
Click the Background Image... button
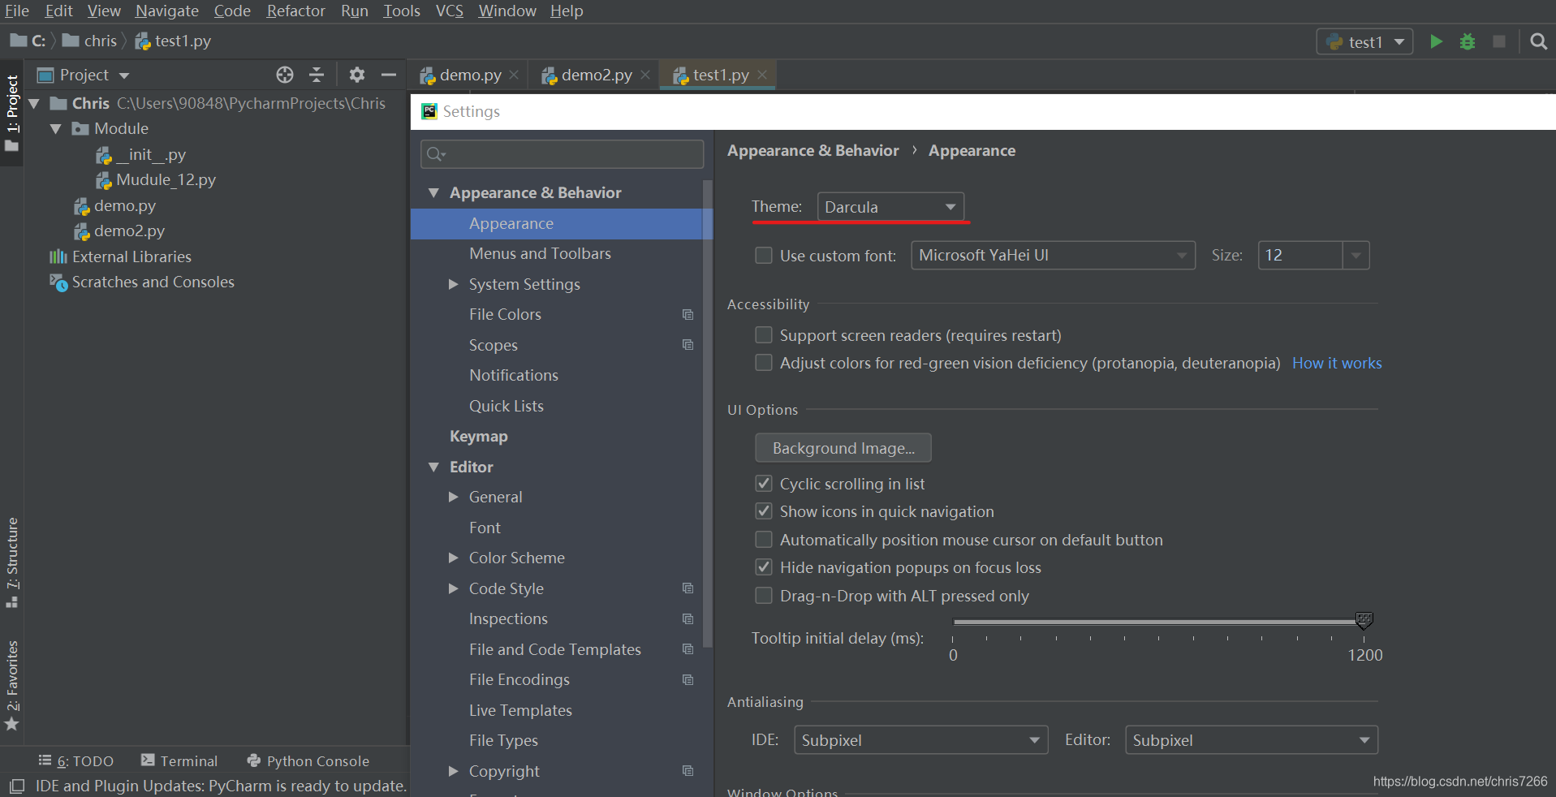point(843,448)
